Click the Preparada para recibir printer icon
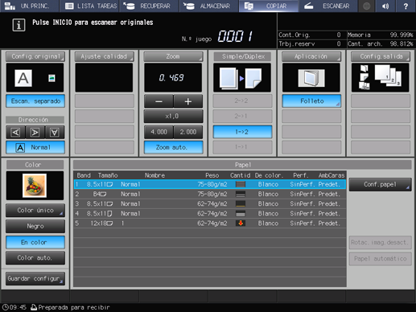This screenshot has height=312, width=416. point(34,307)
